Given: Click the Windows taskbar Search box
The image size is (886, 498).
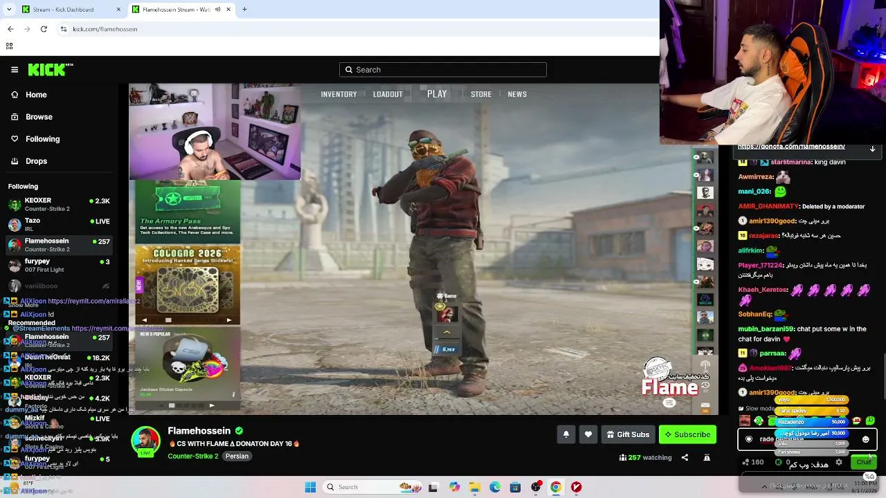Looking at the screenshot, I should pyautogui.click(x=372, y=487).
